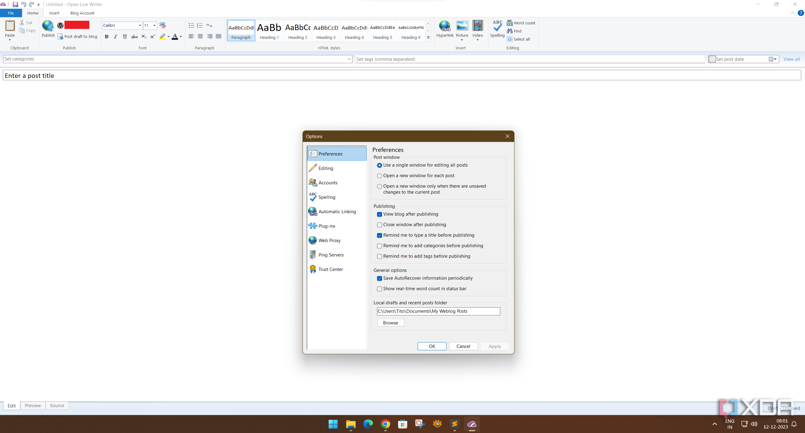Expand the Picture insert dropdown

(462, 40)
